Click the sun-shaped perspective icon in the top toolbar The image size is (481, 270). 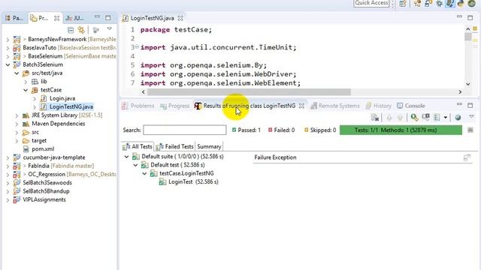point(439,4)
